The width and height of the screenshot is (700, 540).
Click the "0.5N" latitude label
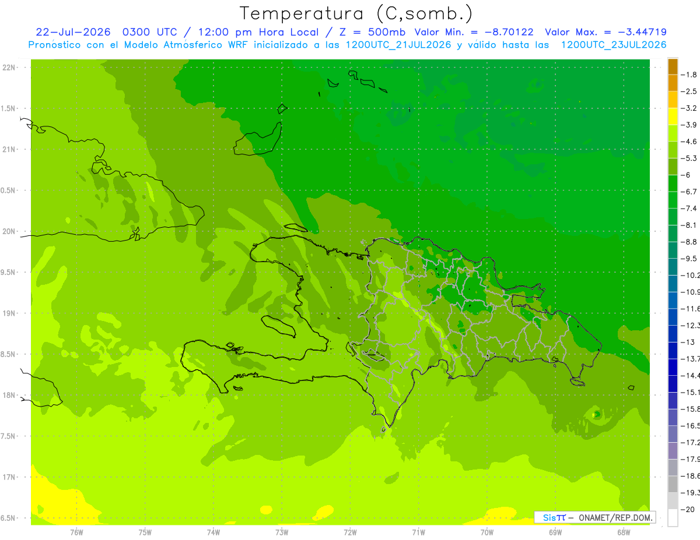coord(9,190)
